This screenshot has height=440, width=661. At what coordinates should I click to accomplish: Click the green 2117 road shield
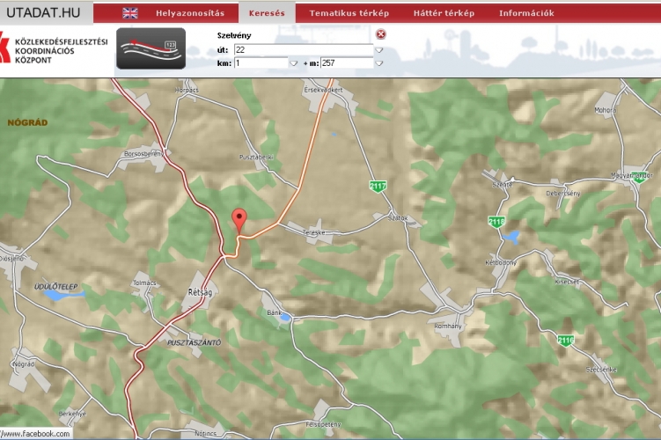coord(378,186)
